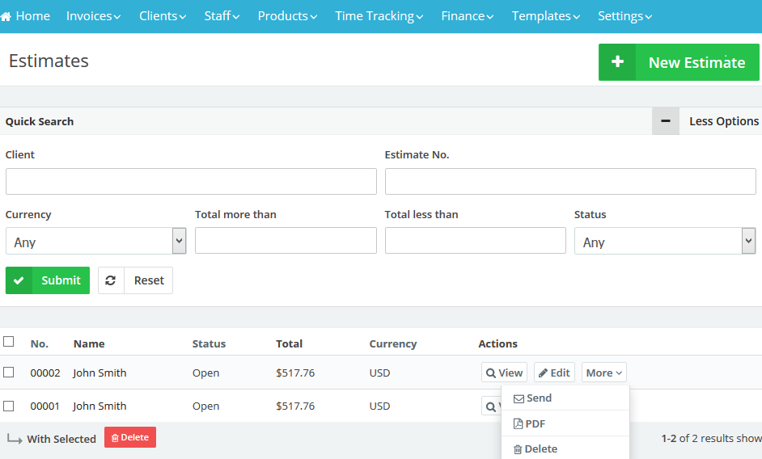Click the green checkmark icon on Submit
Viewport: 762px width, 459px height.
click(x=19, y=280)
